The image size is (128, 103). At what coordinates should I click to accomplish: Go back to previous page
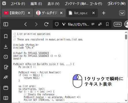[x=25, y=24]
